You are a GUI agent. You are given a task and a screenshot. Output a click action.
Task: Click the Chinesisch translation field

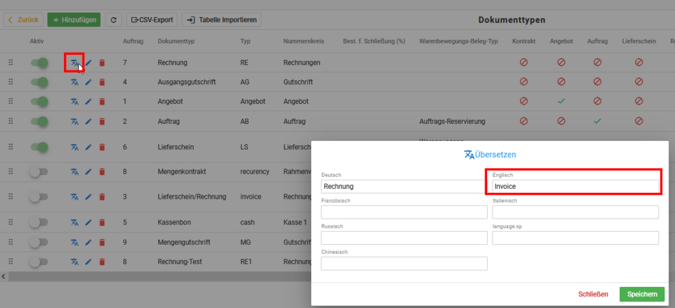pyautogui.click(x=404, y=263)
